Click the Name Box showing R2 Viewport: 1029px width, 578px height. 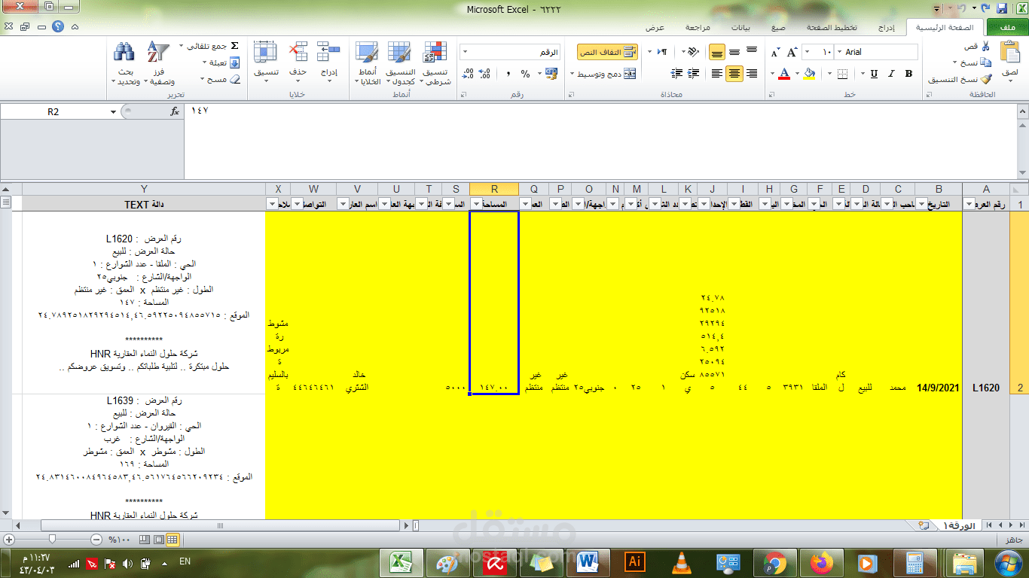(x=53, y=111)
